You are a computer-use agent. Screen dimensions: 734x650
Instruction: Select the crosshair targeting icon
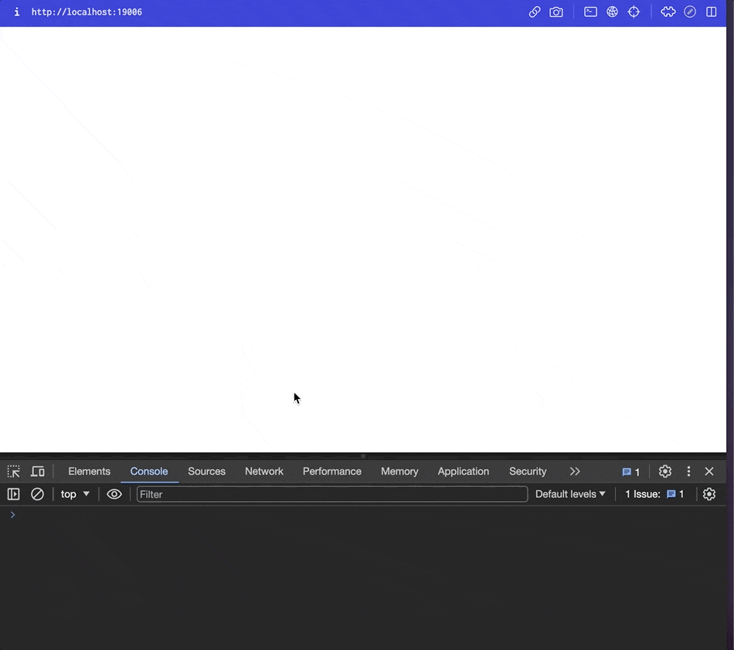[634, 12]
